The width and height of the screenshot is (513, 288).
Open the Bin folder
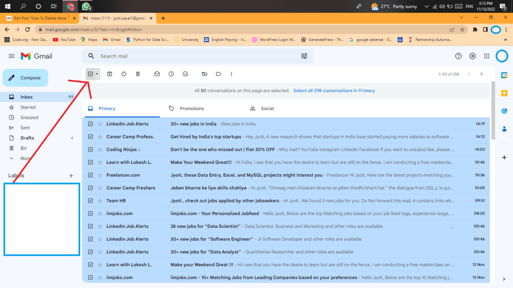24,148
